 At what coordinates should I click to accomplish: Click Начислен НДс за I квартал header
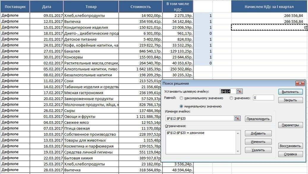point(269,7)
